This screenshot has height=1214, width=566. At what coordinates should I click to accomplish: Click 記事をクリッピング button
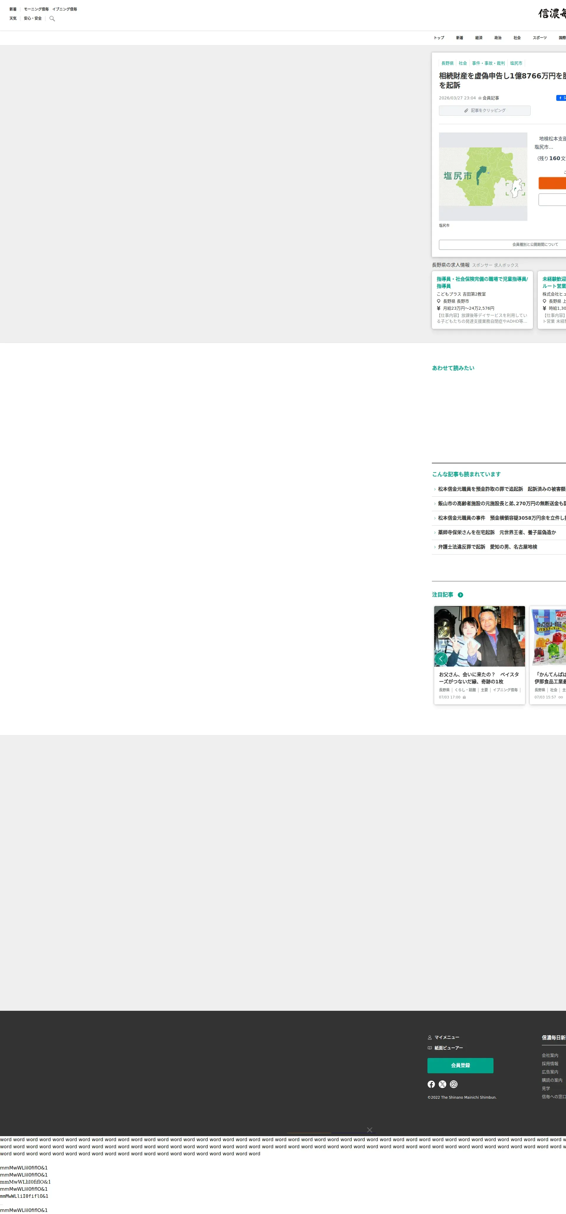[x=485, y=110]
